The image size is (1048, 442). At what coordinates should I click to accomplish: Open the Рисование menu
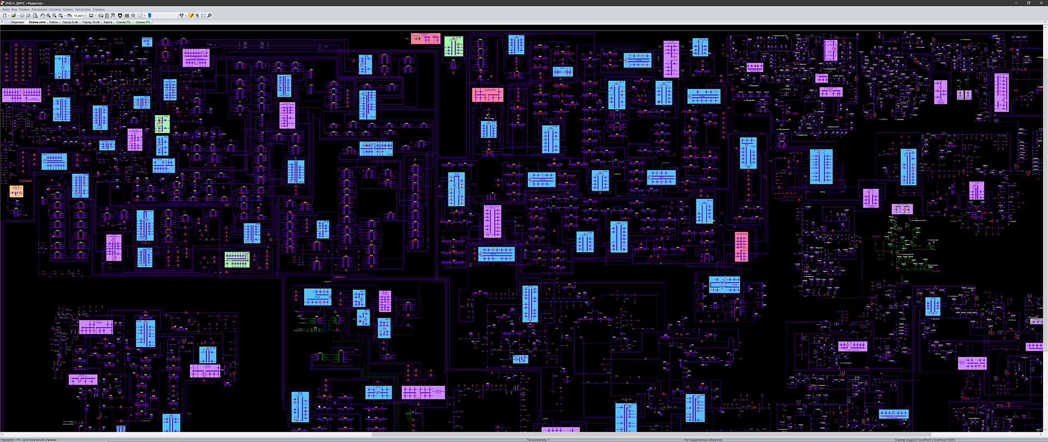(39, 9)
